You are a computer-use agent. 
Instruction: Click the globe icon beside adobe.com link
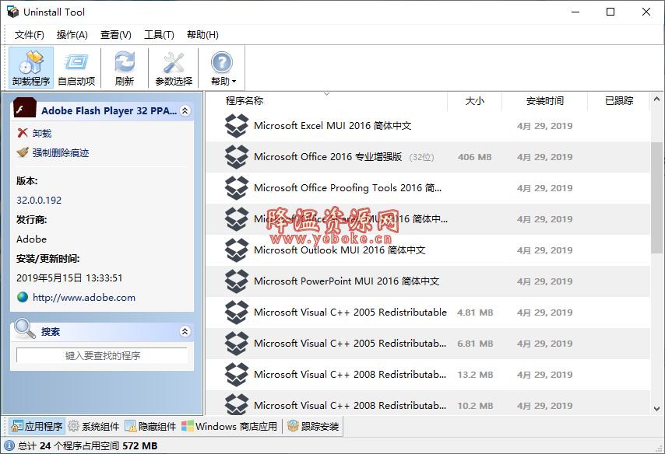[x=23, y=297]
